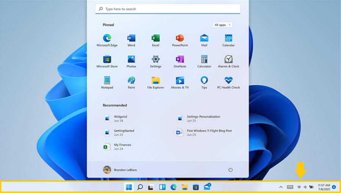The width and height of the screenshot is (341, 193).
Task: Launch Movies & TV
Action: (x=180, y=83)
